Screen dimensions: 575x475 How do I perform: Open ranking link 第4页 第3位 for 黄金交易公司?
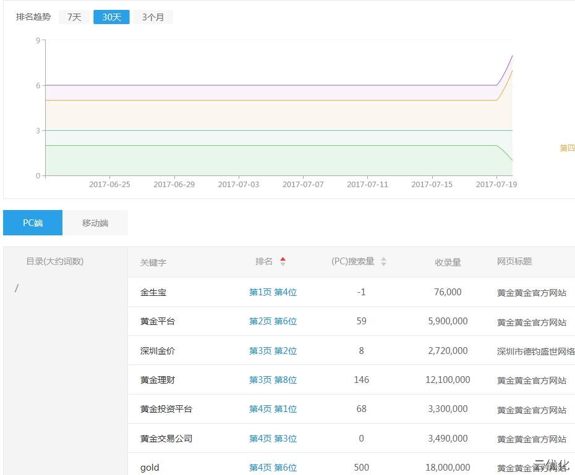273,439
